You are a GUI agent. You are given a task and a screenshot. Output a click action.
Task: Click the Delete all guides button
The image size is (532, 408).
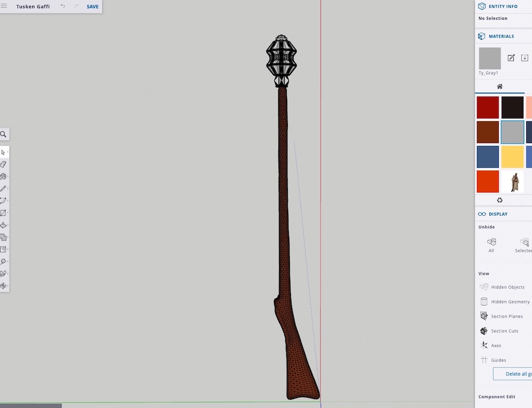(x=513, y=374)
